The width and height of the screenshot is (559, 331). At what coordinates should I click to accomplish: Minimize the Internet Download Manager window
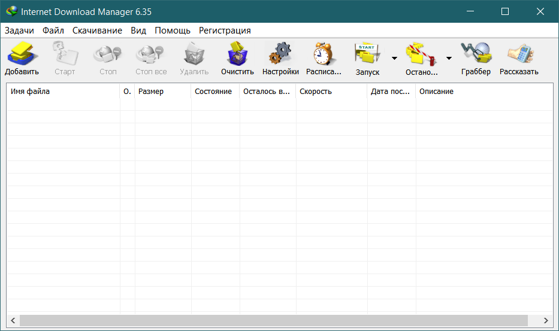coord(470,11)
